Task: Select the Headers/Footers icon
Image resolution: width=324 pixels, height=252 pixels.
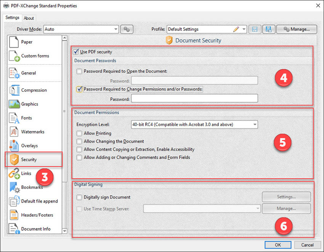Action: point(14,215)
